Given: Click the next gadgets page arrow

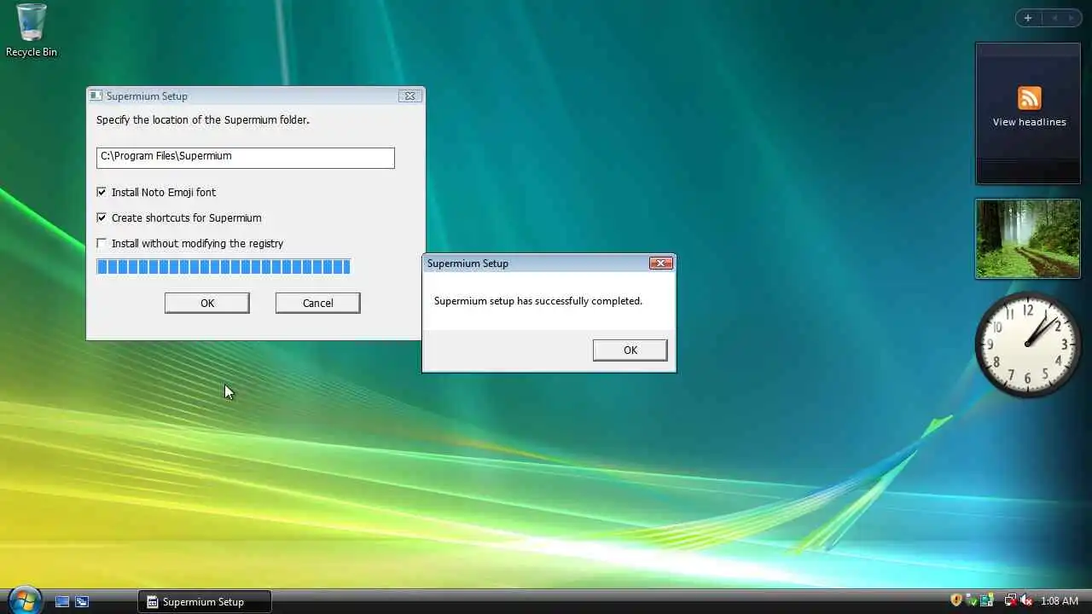Looking at the screenshot, I should (x=1070, y=18).
